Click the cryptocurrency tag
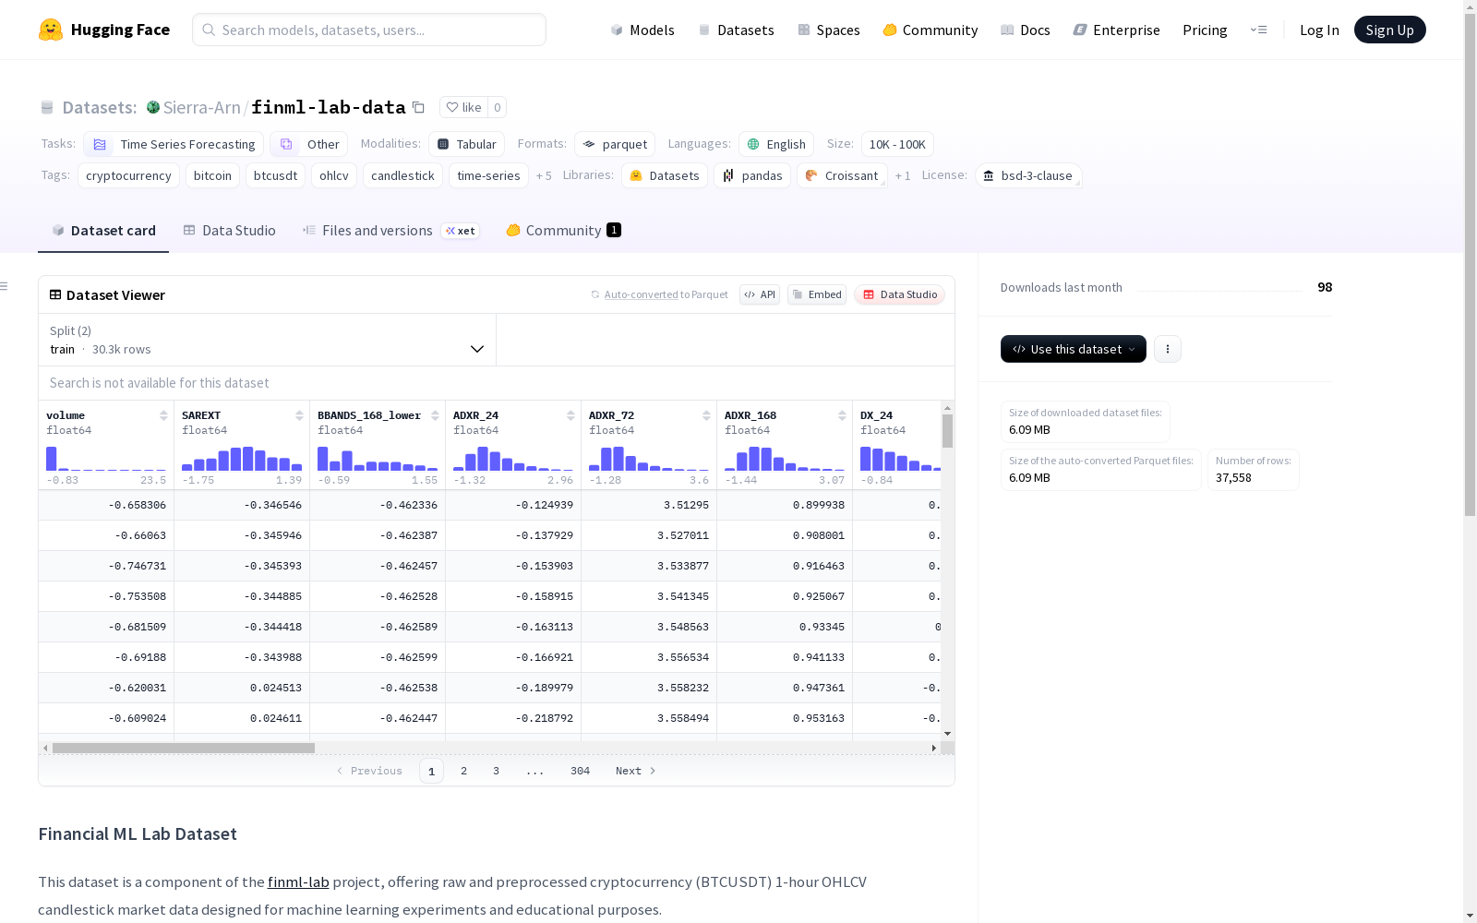The height and width of the screenshot is (923, 1477). tap(128, 175)
